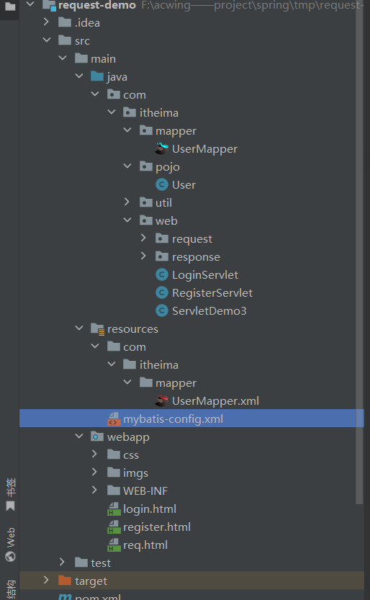This screenshot has width=370, height=600.
Task: Click the css folder icon
Action: coord(114,455)
